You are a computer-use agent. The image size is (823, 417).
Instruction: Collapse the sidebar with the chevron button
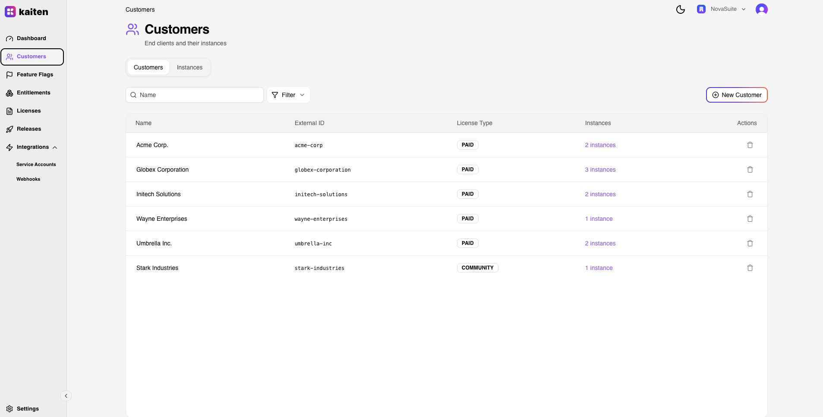[66, 396]
